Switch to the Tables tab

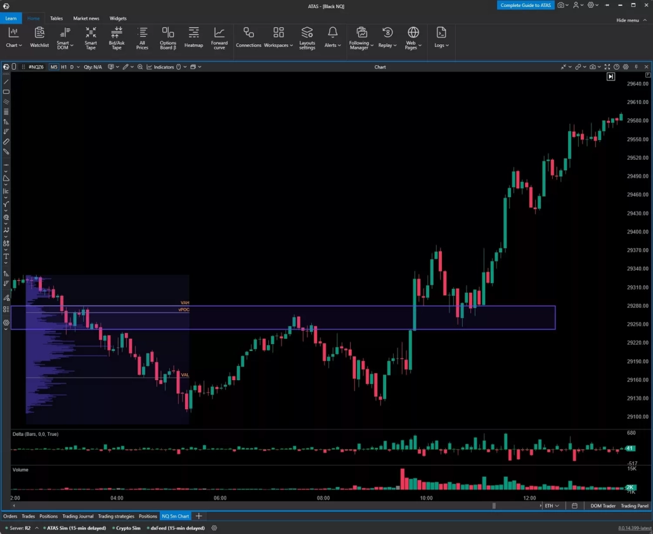56,18
